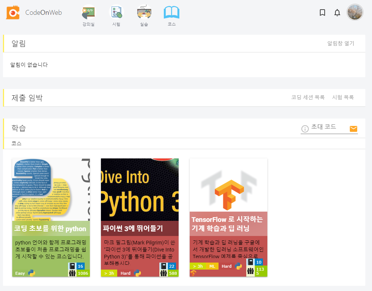Image resolution: width=372 pixels, height=291 pixels.
Task: Click python beginner course description text
Action: [51, 249]
